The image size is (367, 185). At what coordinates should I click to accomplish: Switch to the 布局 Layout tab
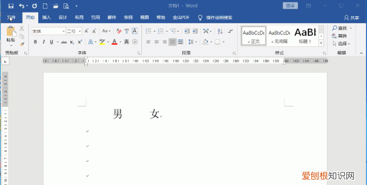click(79, 18)
